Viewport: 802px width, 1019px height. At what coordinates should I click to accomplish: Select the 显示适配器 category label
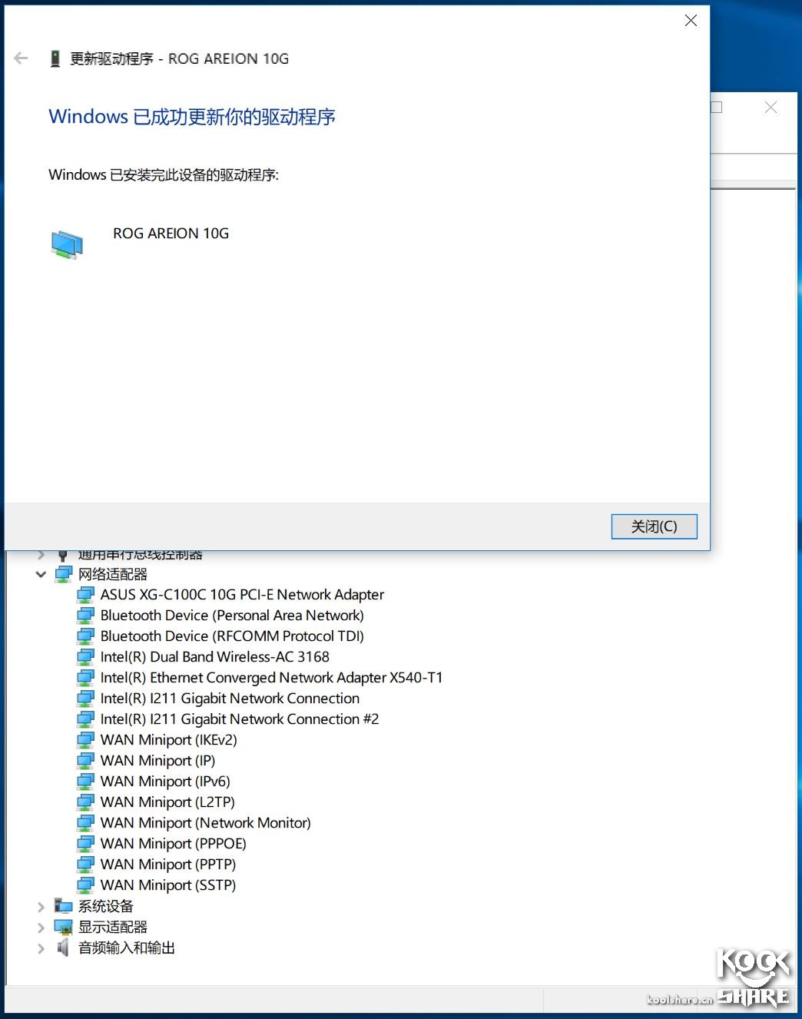pos(113,928)
